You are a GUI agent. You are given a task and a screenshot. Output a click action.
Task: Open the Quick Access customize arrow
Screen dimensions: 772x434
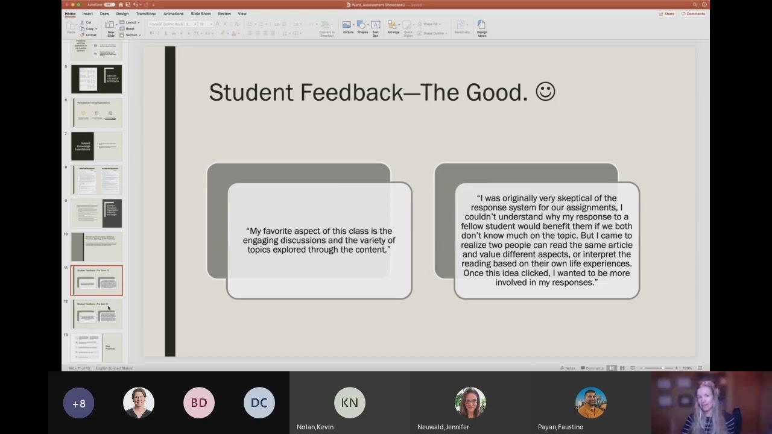pos(153,4)
